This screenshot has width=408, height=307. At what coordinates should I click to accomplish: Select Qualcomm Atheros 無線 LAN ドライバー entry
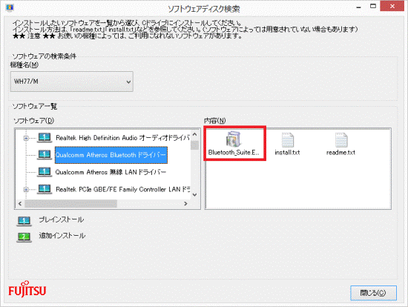tap(111, 172)
